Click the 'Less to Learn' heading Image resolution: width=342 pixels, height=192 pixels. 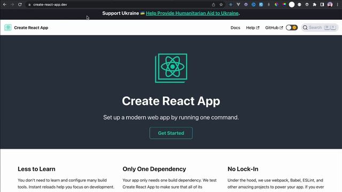pos(36,169)
